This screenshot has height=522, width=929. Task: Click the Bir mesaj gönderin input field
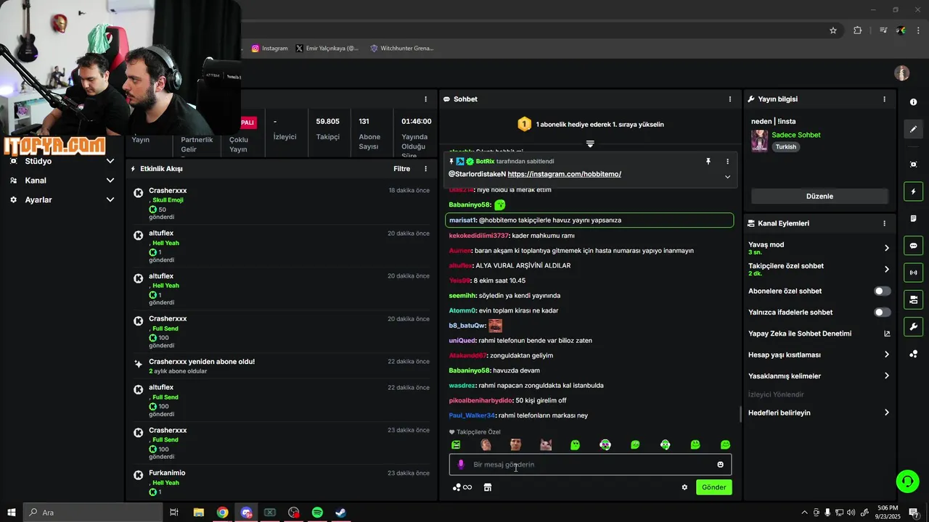(590, 465)
